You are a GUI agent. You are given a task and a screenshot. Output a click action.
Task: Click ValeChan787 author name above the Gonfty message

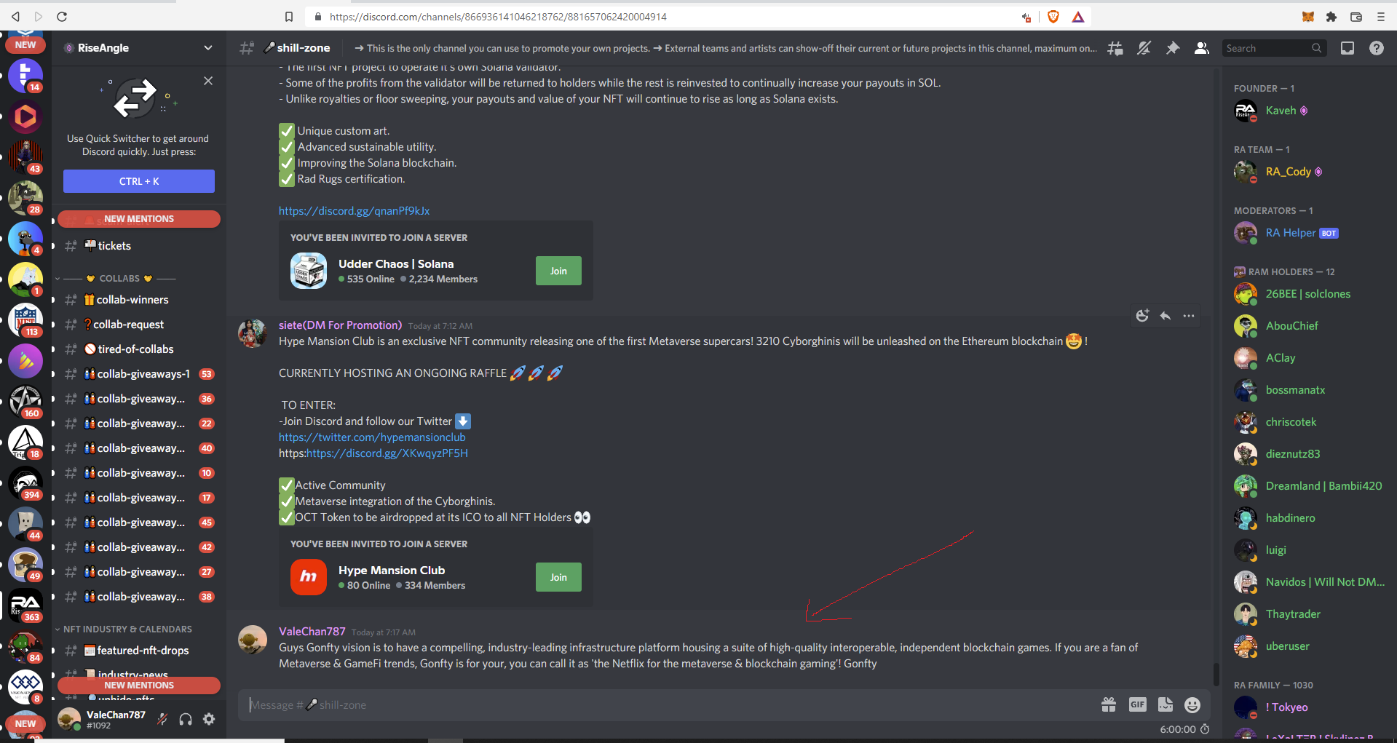tap(312, 632)
